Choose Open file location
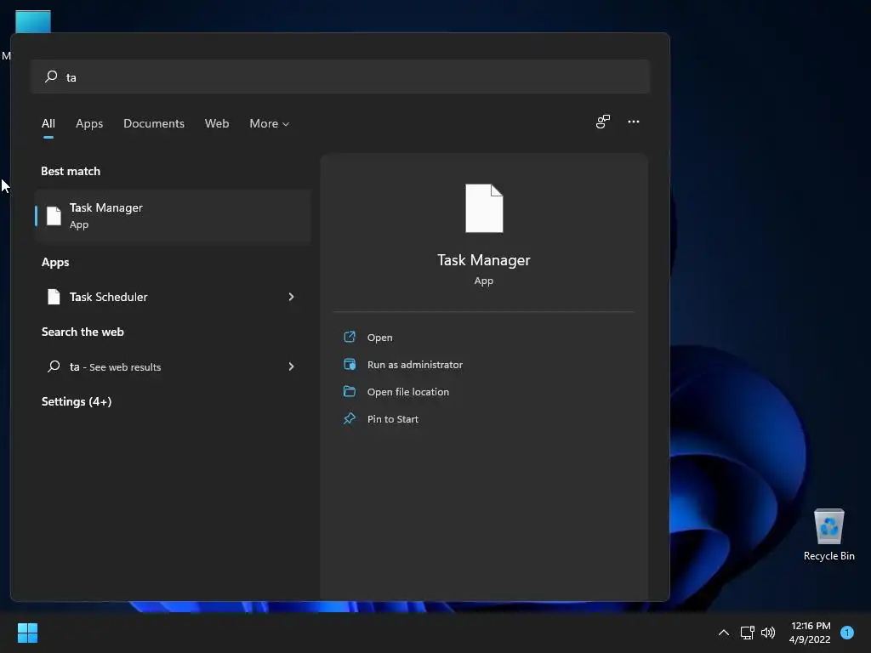 tap(408, 391)
